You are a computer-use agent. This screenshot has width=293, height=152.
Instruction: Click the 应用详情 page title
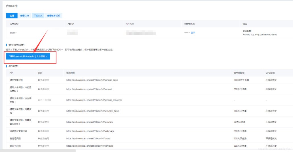(12, 6)
